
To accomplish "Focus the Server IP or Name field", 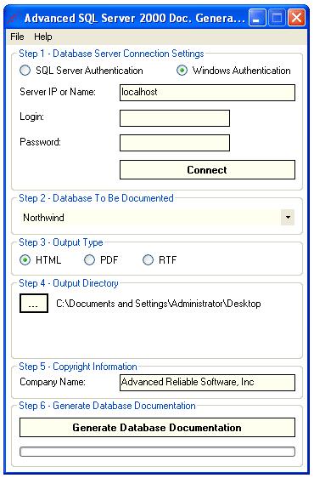I will coord(207,93).
